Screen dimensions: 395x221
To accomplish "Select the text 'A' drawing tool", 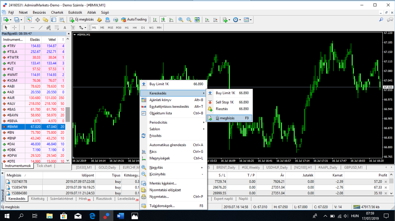I will click(65, 28).
